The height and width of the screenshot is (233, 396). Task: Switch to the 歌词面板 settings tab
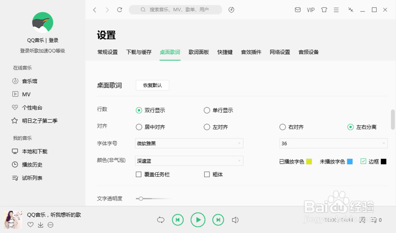tap(198, 52)
